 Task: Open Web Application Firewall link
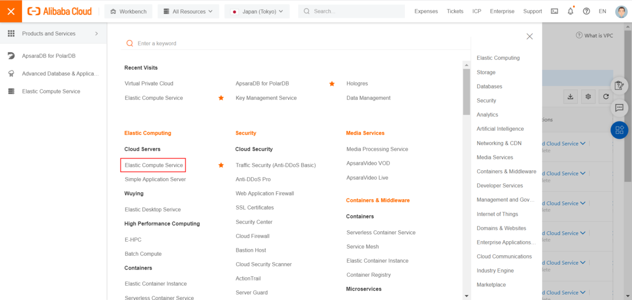(265, 193)
